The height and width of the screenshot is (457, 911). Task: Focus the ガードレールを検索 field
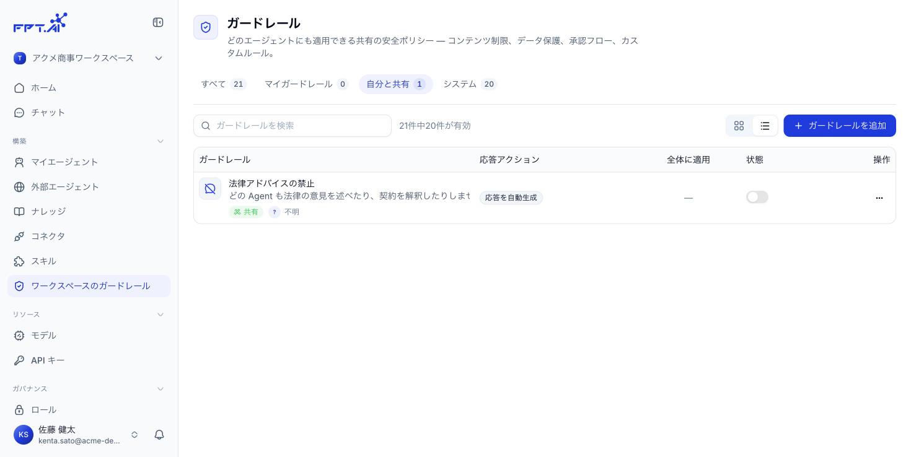[x=293, y=126]
